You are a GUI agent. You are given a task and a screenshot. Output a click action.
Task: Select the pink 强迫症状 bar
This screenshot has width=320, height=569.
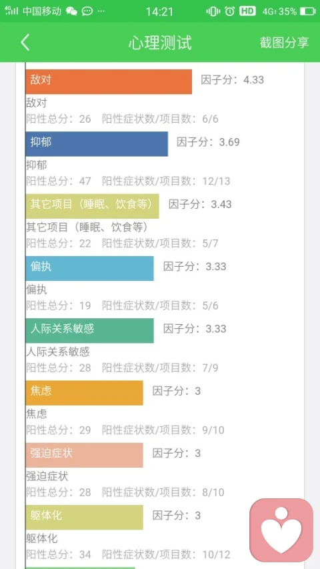point(85,455)
